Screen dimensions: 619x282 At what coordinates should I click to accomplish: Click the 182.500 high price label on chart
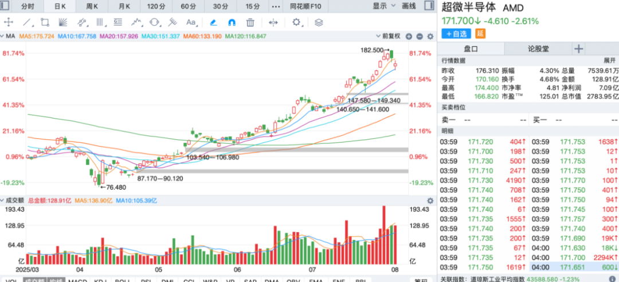(371, 50)
